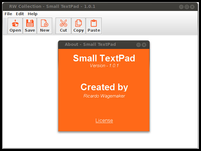The height and width of the screenshot is (151, 201).
Task: Close the About - Small TextPad dialog
Action: 144,45
